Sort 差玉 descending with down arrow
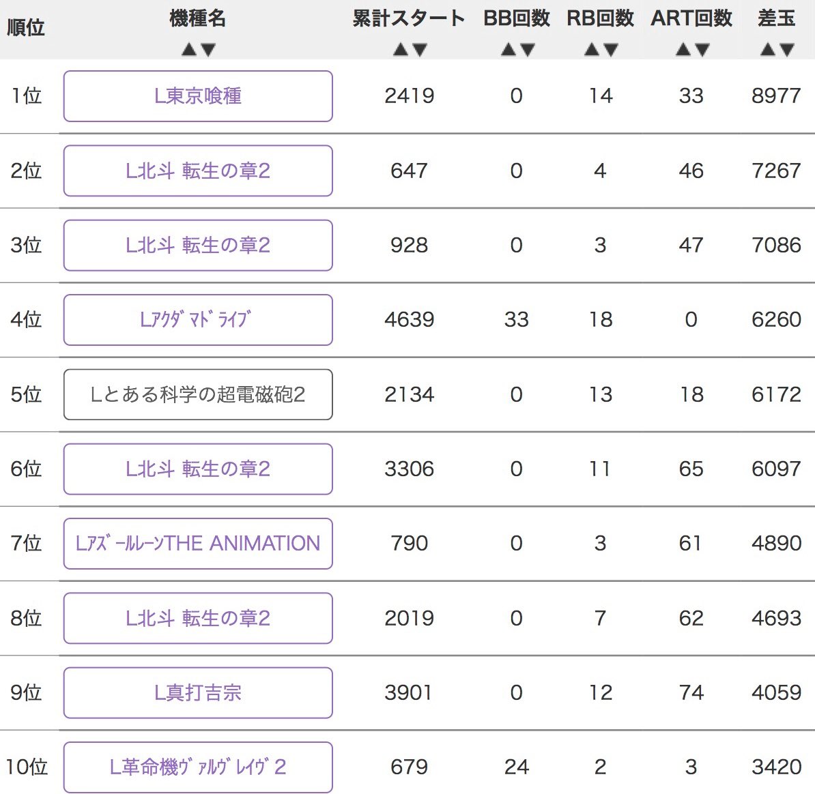Screen dimensions: 815x794 [787, 50]
